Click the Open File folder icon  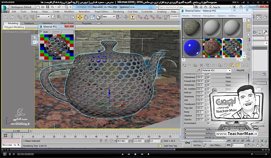click(x=43, y=7)
